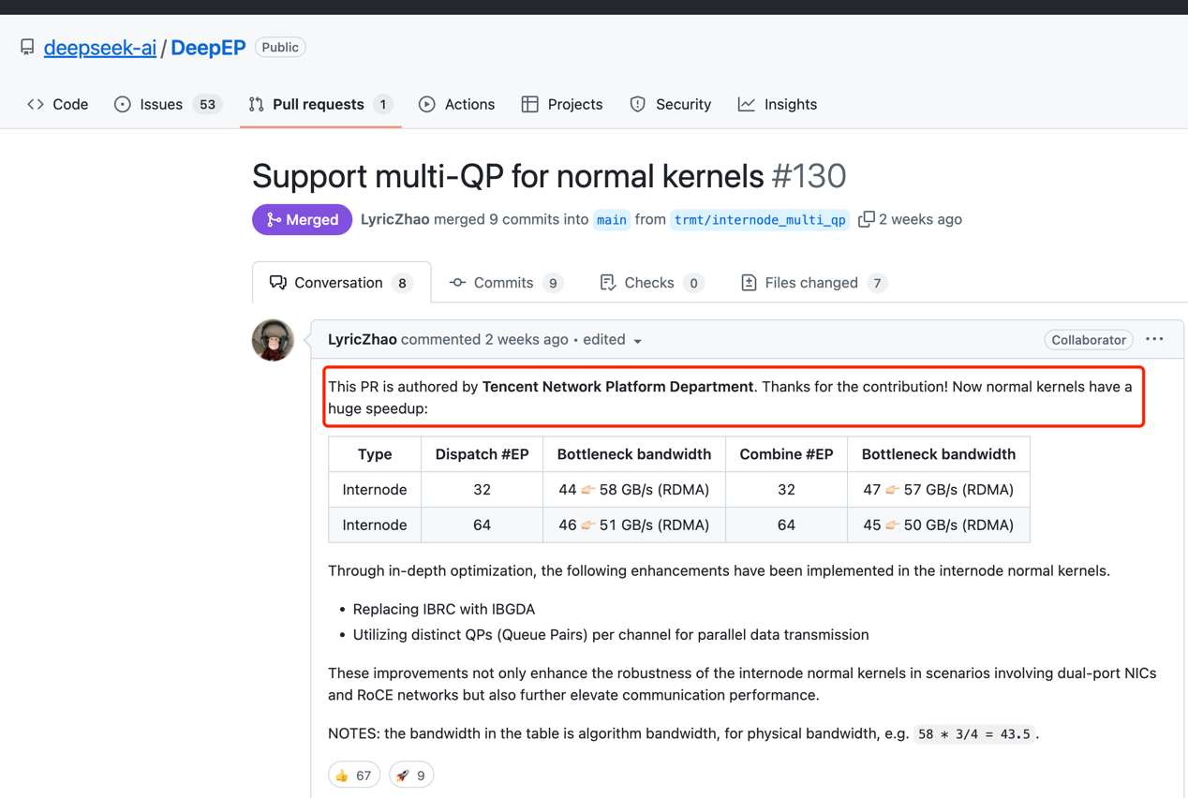
Task: Open the comment's three-dot options menu
Action: click(1154, 340)
